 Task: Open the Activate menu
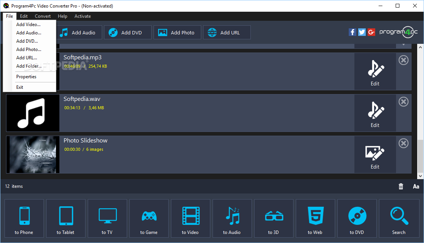point(82,16)
